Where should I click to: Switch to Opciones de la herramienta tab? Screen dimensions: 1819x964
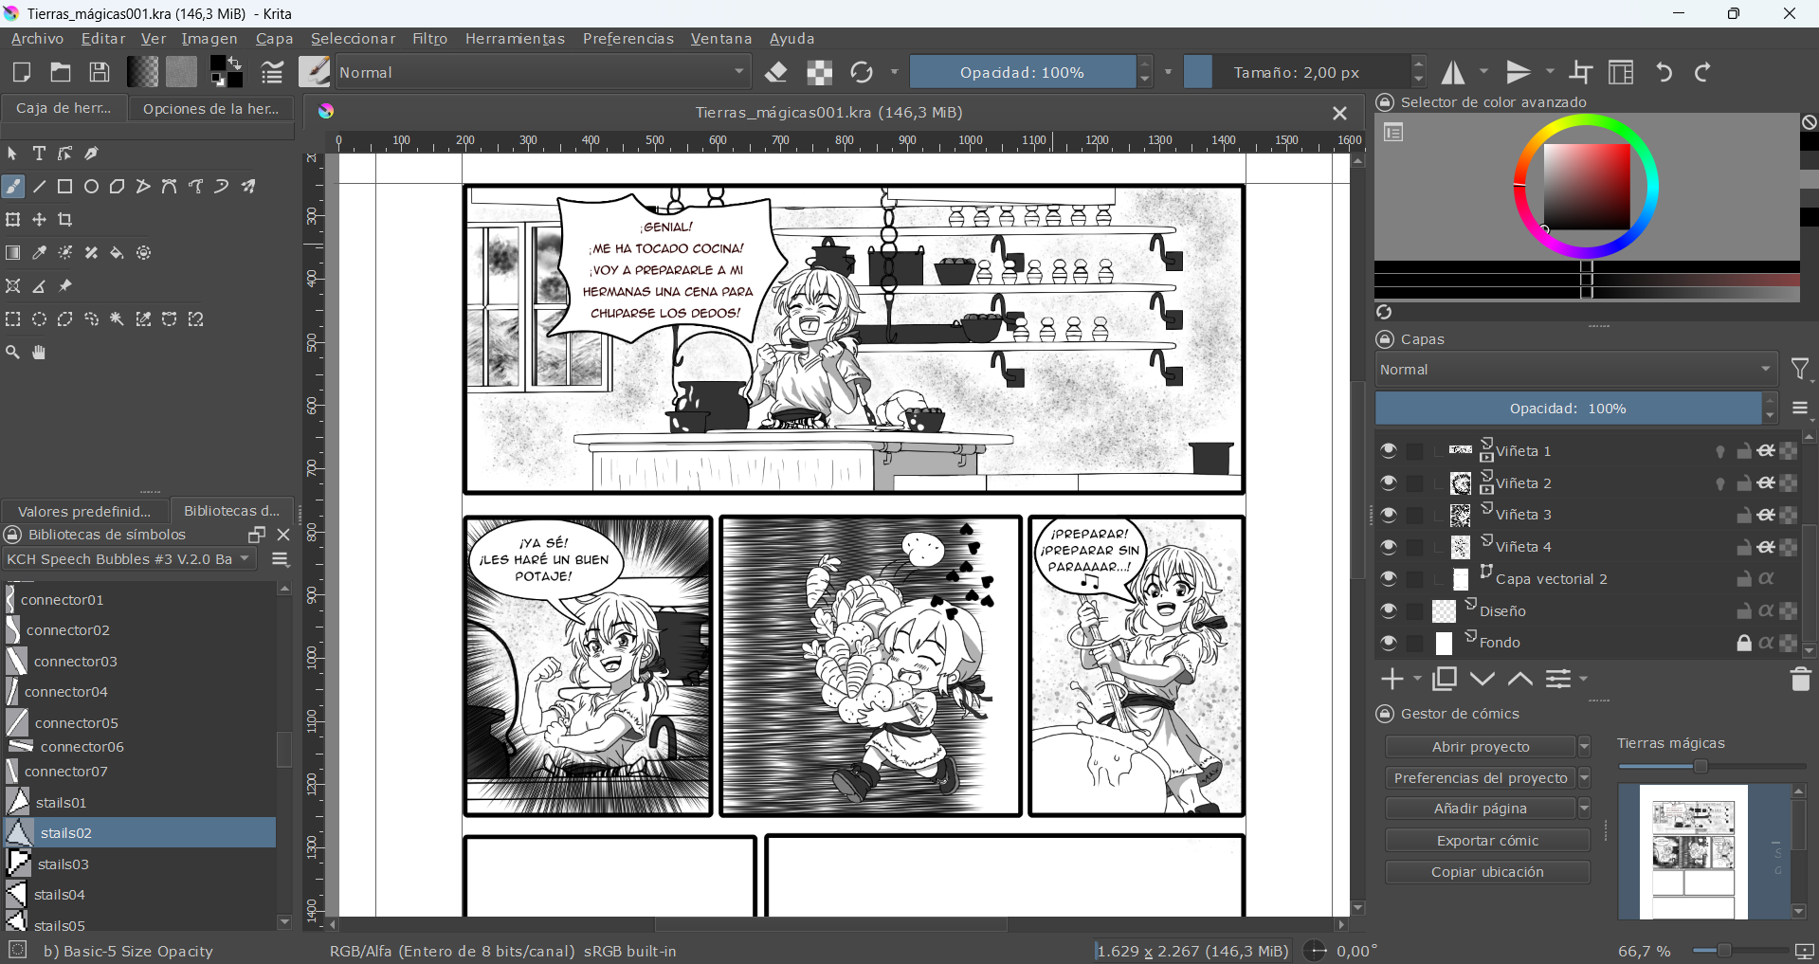(210, 109)
